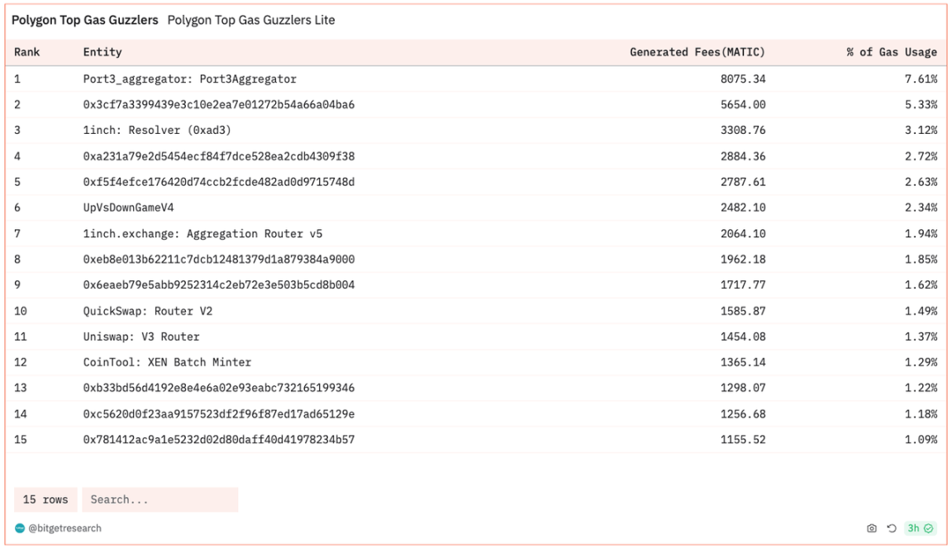Click the Search input field
952x549 pixels.
159,499
